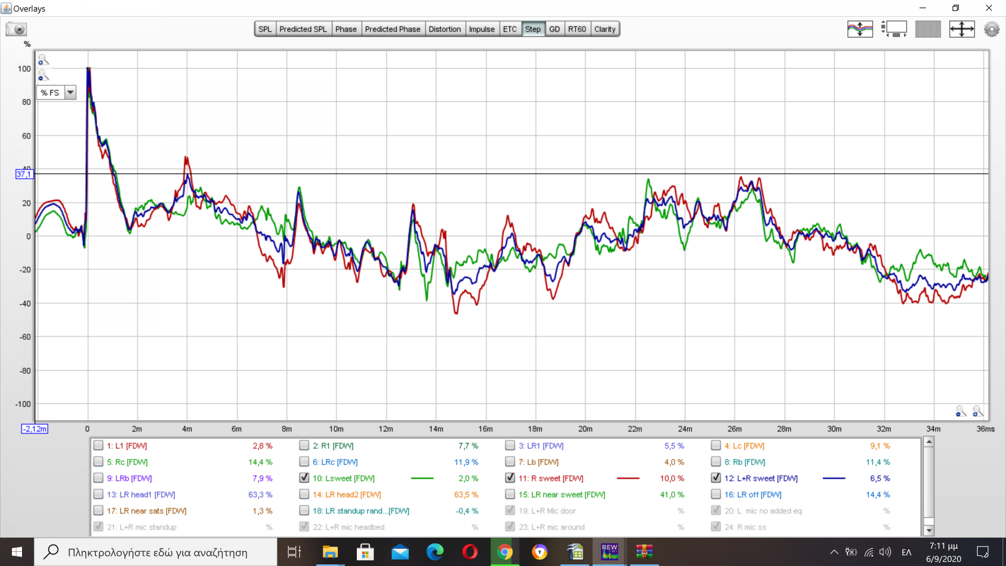
Task: Uncheck the 11: R sweet trace checkbox
Action: point(510,477)
